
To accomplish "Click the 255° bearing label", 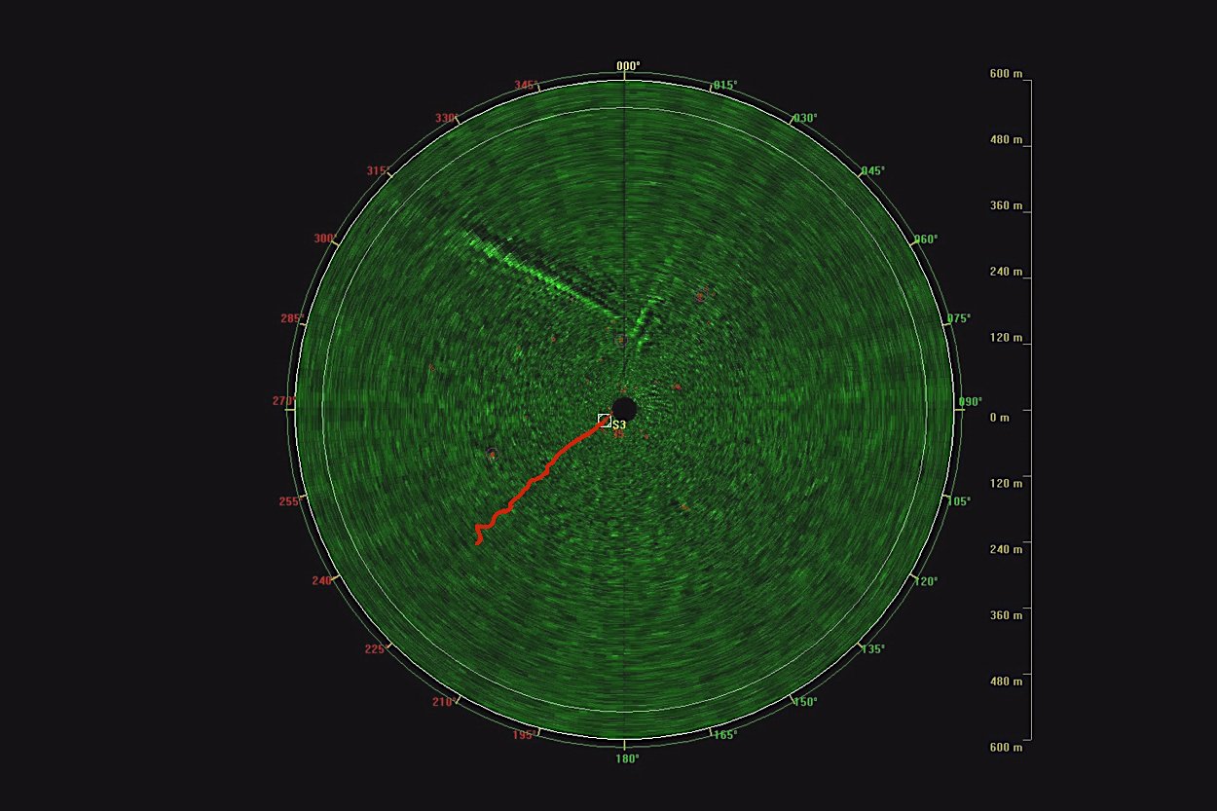I will 290,500.
